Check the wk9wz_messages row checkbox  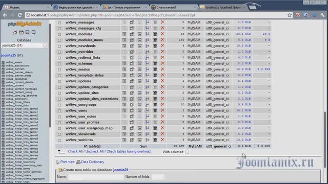59,22
